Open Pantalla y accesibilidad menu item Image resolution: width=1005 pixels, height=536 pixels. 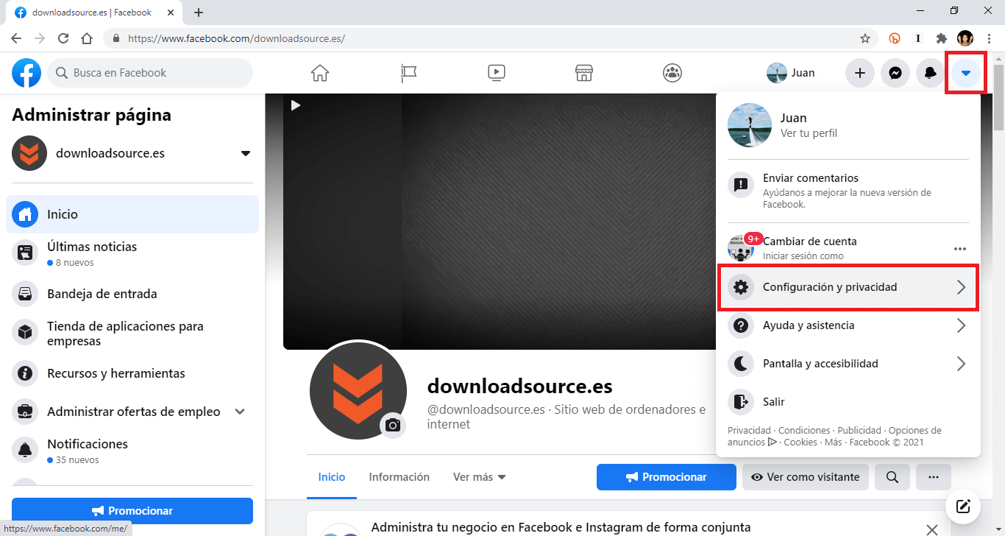click(848, 364)
